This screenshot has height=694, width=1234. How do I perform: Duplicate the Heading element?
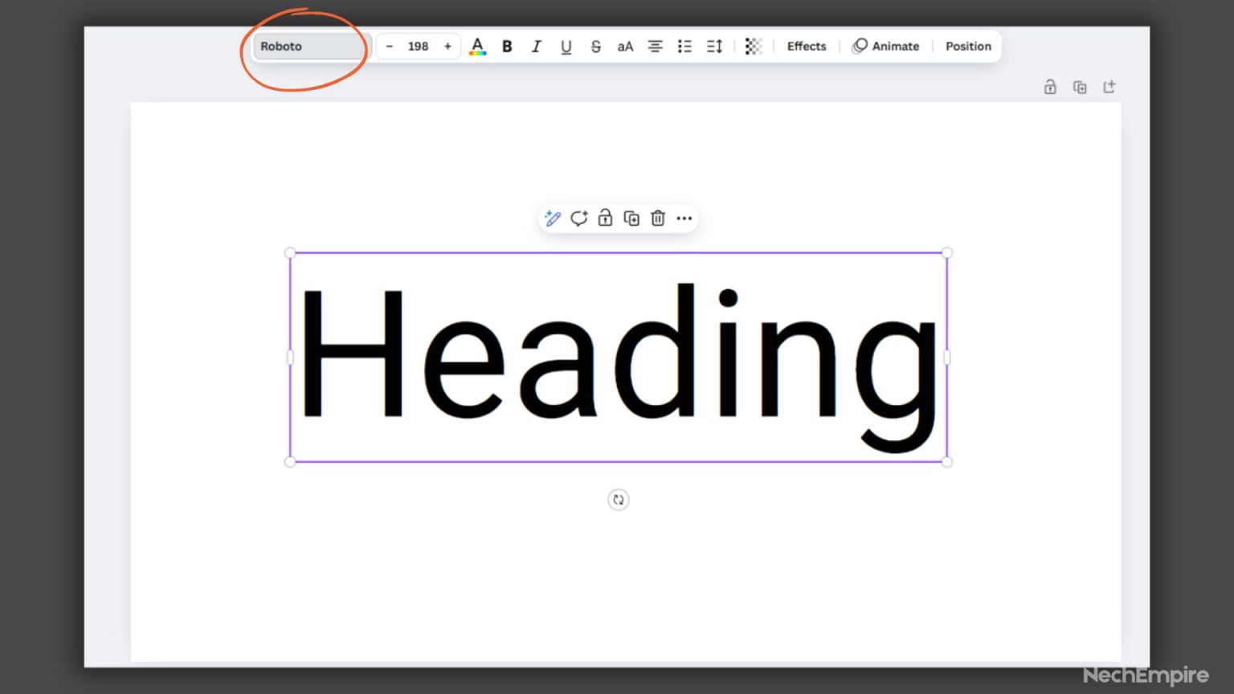[x=631, y=218]
